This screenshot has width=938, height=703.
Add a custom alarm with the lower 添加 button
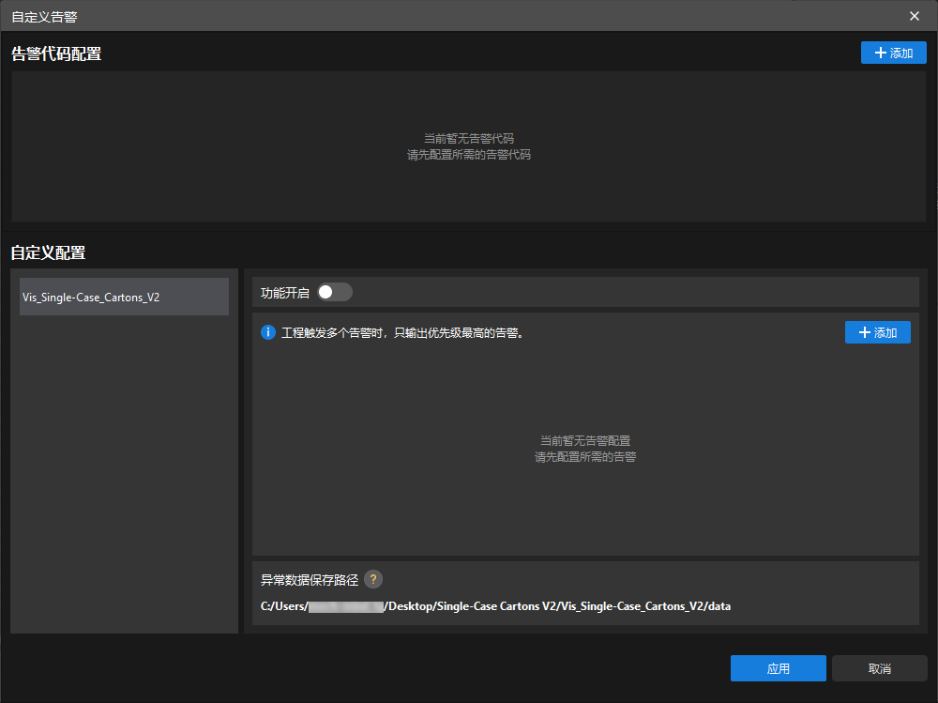pyautogui.click(x=878, y=332)
